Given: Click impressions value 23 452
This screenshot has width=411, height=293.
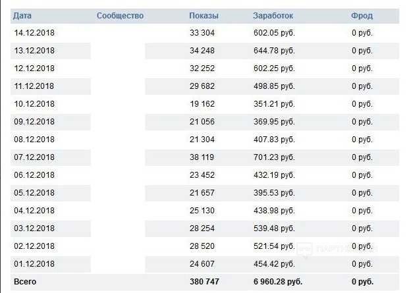Looking at the screenshot, I should tap(202, 175).
